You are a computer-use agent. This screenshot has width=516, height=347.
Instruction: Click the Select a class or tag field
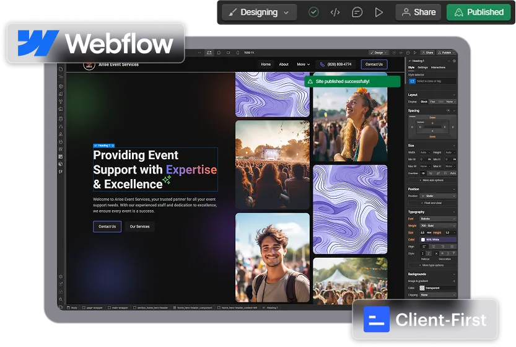pos(432,81)
